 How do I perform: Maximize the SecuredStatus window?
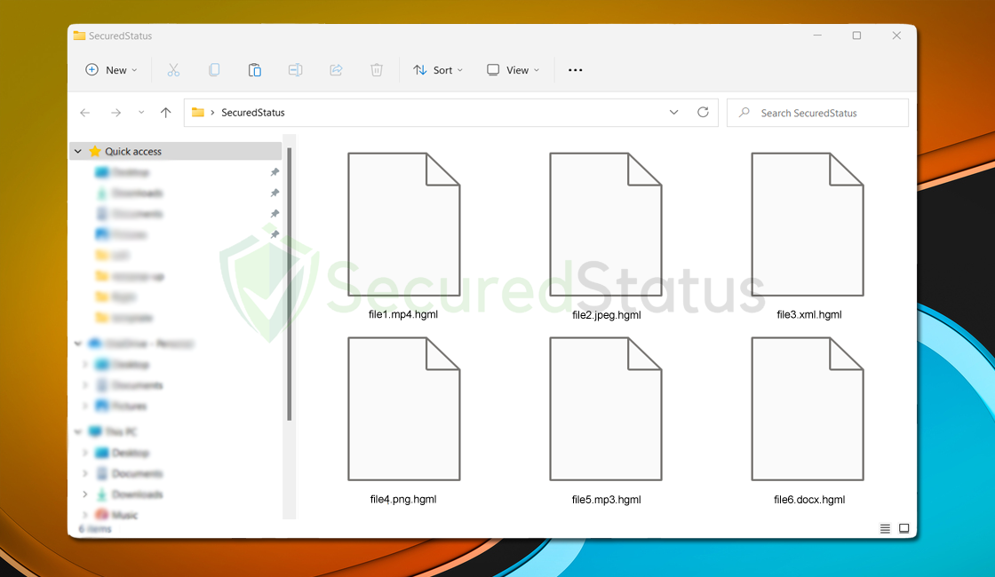click(x=856, y=36)
